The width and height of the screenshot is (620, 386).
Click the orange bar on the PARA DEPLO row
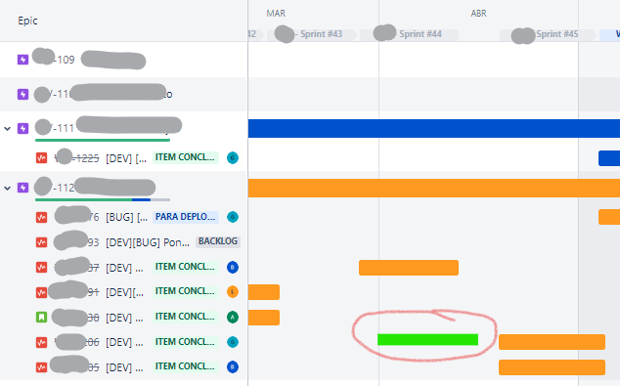pyautogui.click(x=609, y=217)
